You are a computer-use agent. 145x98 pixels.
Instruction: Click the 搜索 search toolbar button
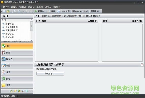51,11
